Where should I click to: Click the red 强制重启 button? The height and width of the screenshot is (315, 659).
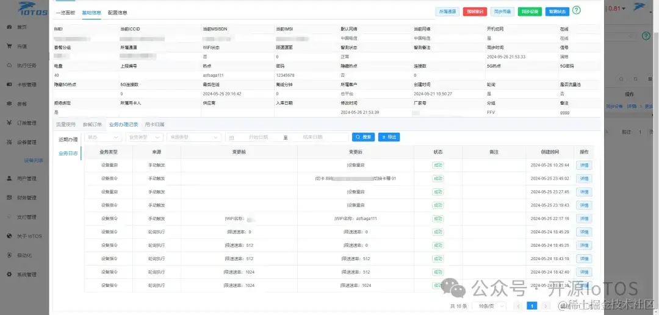(x=475, y=12)
